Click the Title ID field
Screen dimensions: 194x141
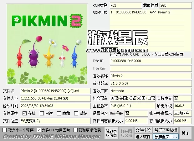[x=150, y=61]
